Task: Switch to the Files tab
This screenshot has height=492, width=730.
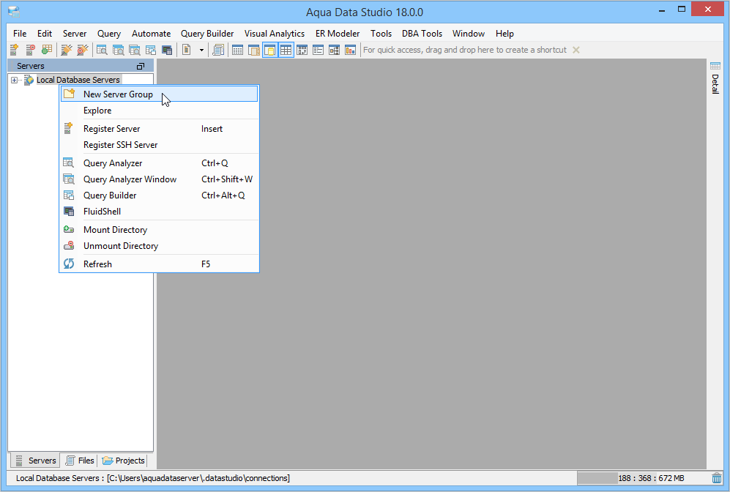Action: pos(80,461)
